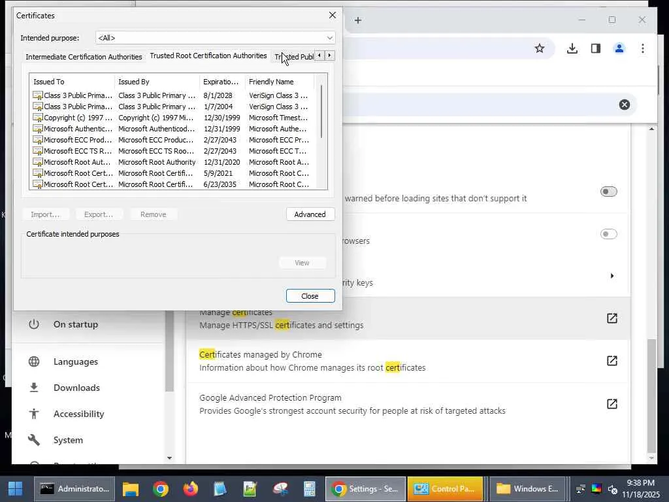Switch to Trusted Publishers tab
This screenshot has height=502, width=669.
[x=293, y=57]
